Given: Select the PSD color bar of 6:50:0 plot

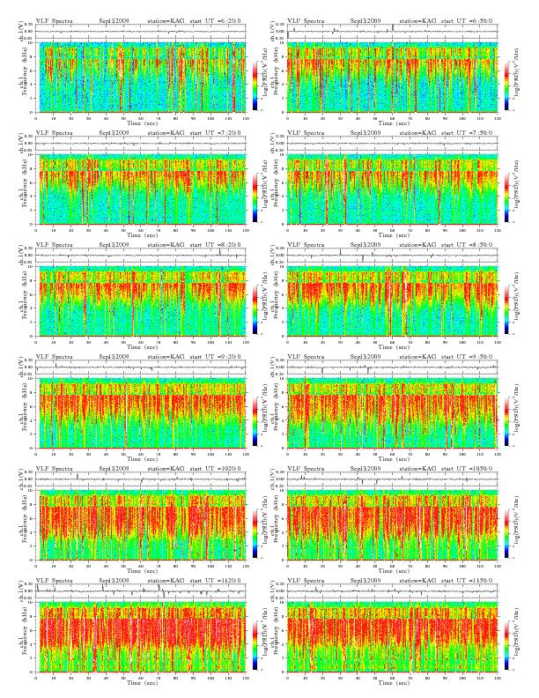Looking at the screenshot, I should point(507,85).
